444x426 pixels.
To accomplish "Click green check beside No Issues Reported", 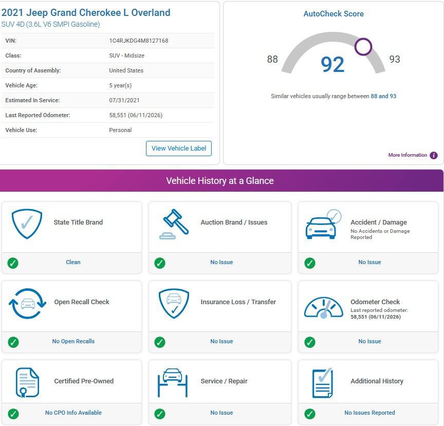I will tap(309, 414).
